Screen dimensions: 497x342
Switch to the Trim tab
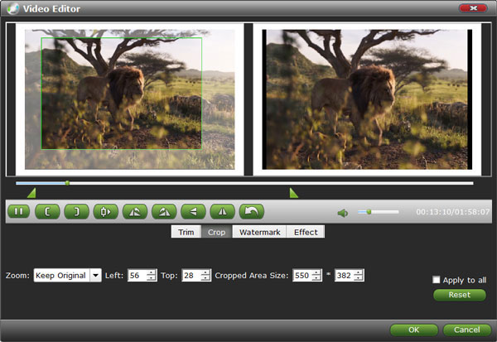(186, 232)
